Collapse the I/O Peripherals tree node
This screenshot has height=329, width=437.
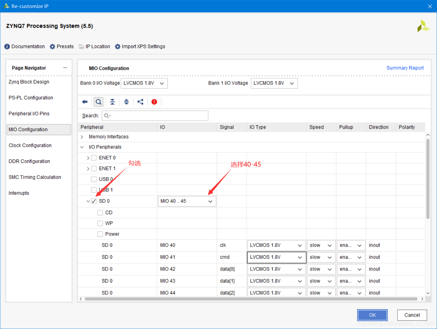(x=82, y=147)
